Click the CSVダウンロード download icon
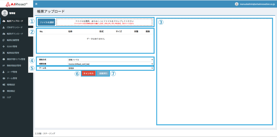 tap(4, 27)
